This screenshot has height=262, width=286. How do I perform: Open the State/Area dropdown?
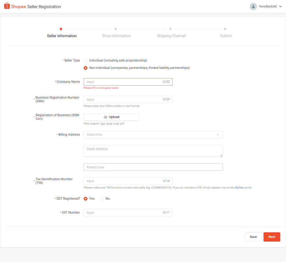(153, 135)
